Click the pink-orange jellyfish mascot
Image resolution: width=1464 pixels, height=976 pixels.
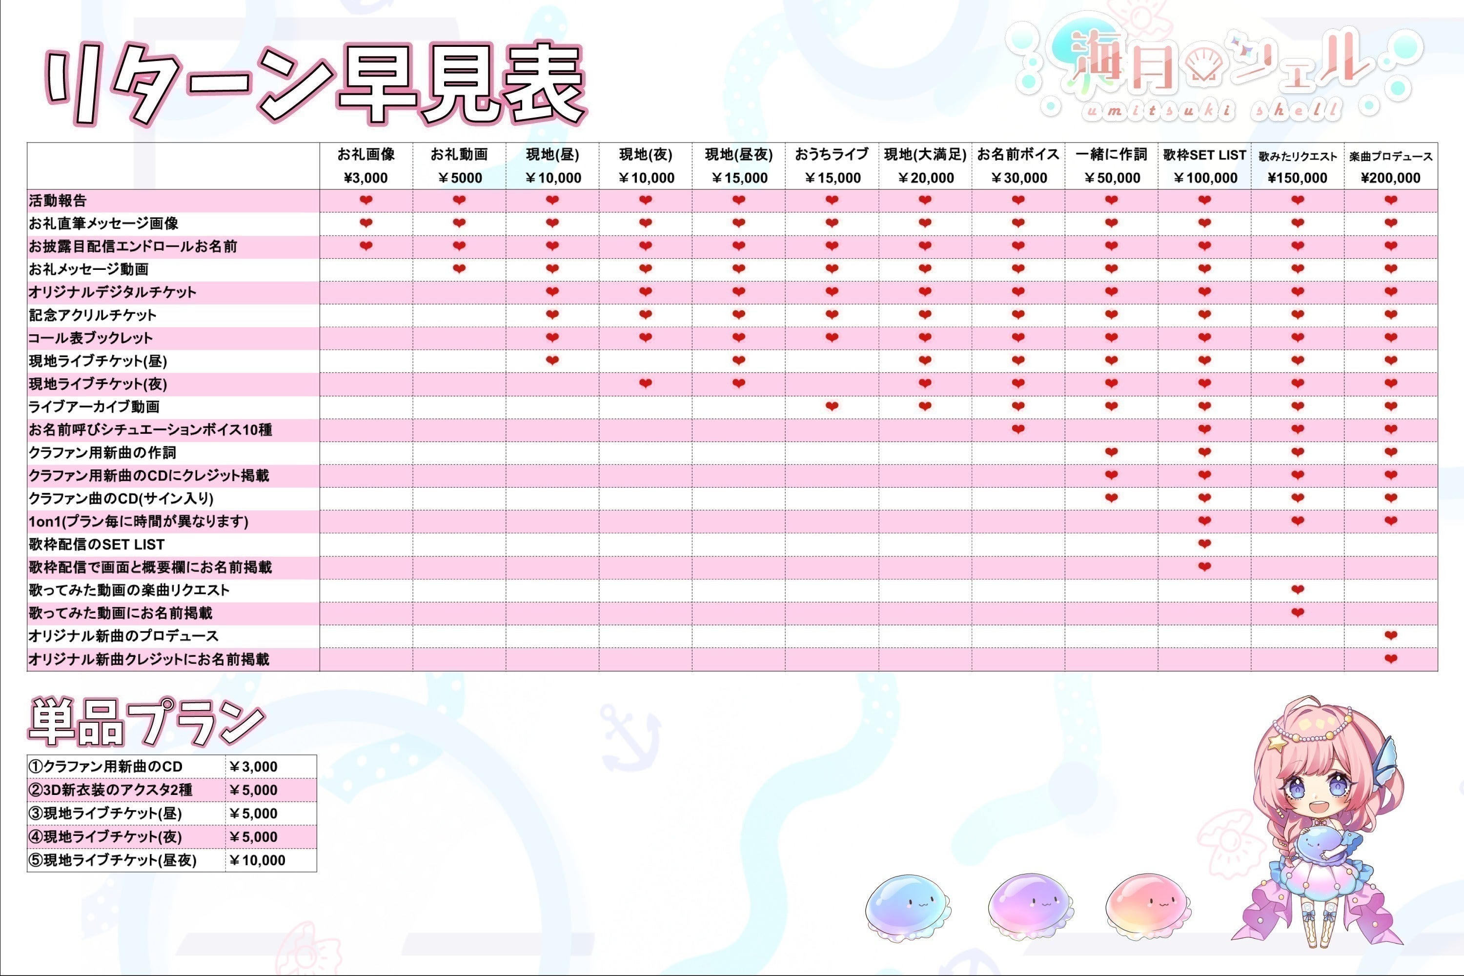click(x=1147, y=907)
